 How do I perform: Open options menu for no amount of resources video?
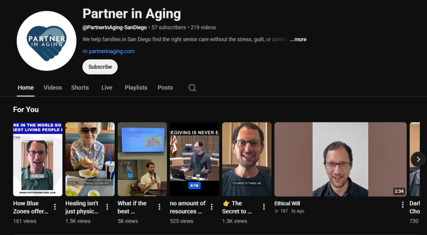click(212, 207)
